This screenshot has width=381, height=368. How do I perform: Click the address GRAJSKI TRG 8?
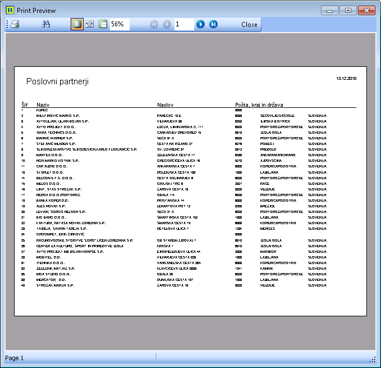coord(170,184)
